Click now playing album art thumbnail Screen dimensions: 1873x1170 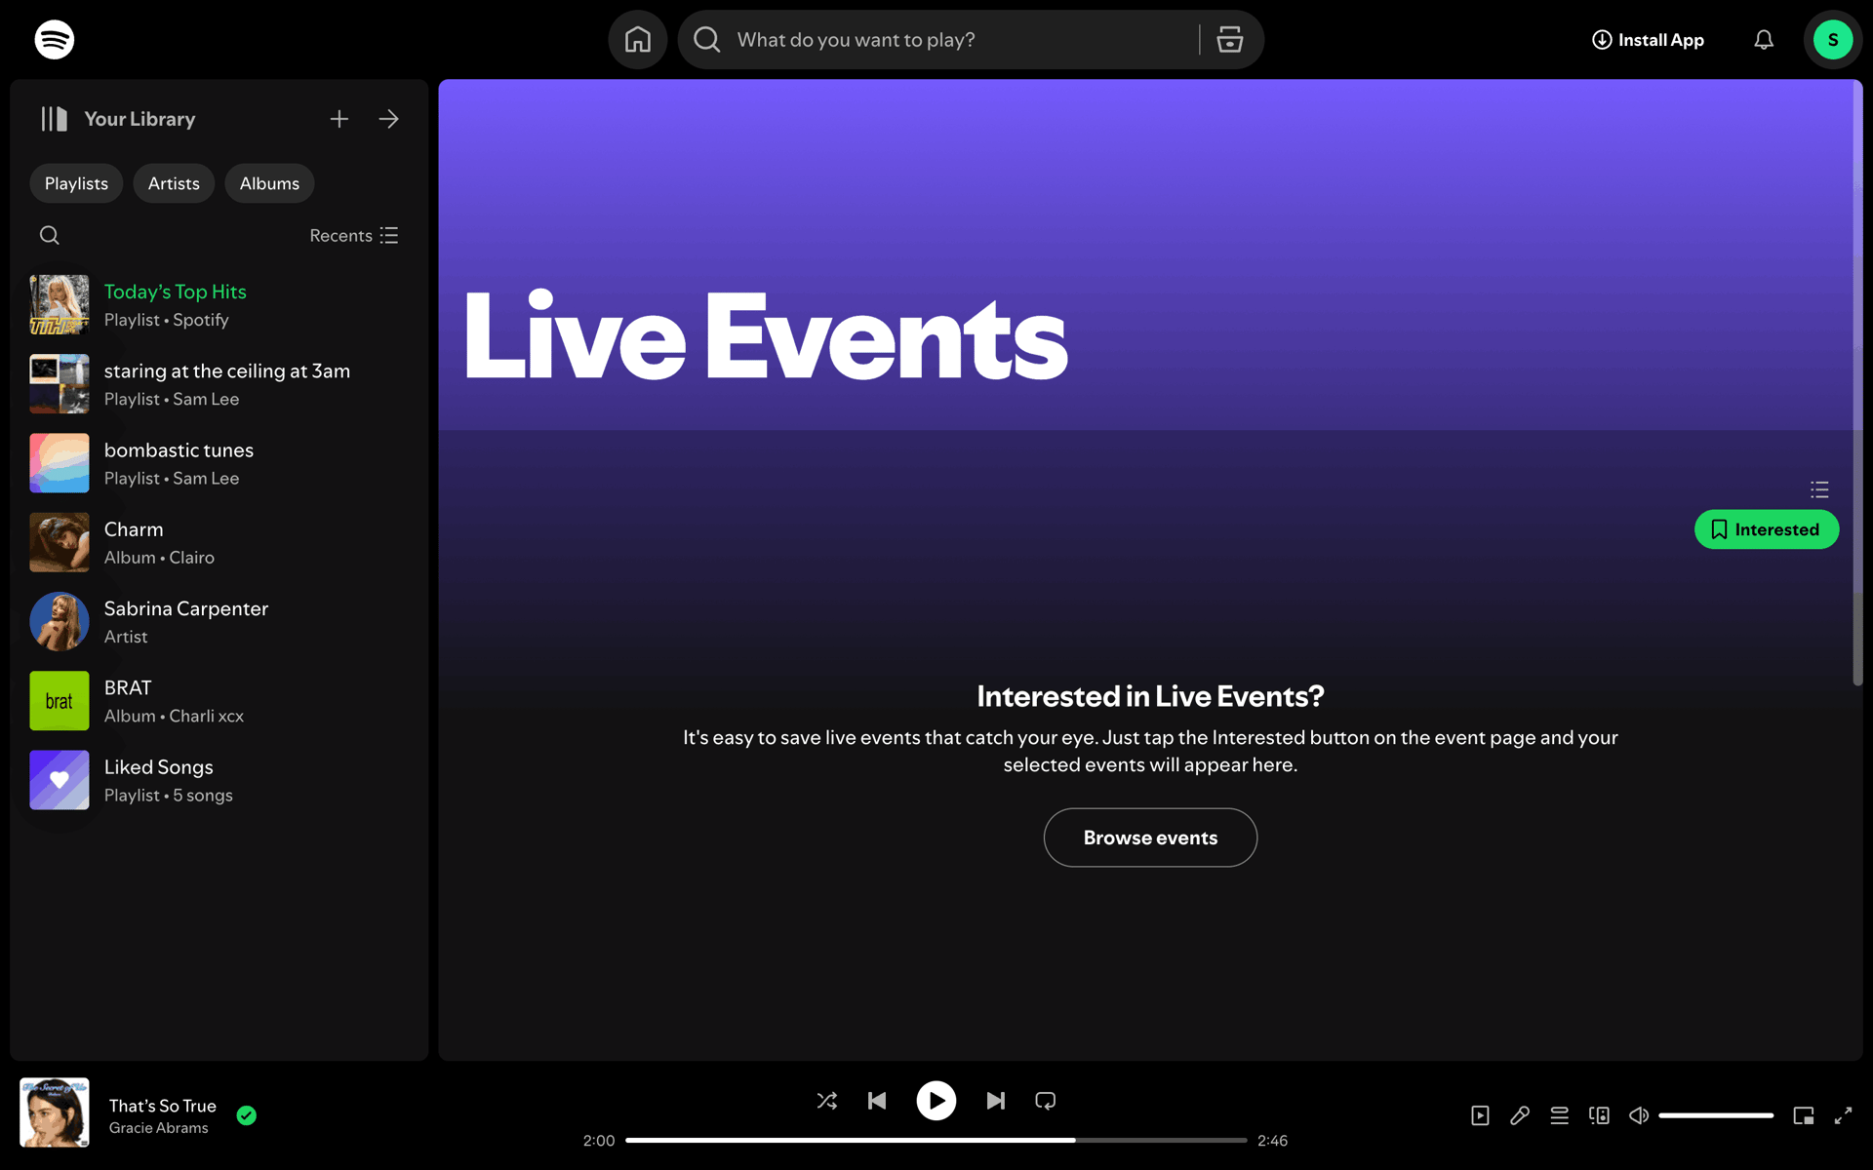tap(55, 1112)
